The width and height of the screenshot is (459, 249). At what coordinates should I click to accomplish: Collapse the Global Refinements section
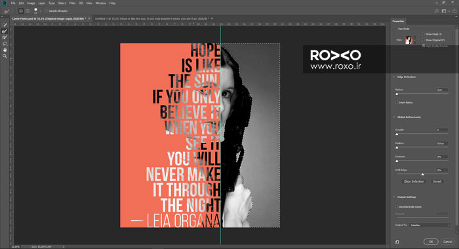pyautogui.click(x=393, y=117)
